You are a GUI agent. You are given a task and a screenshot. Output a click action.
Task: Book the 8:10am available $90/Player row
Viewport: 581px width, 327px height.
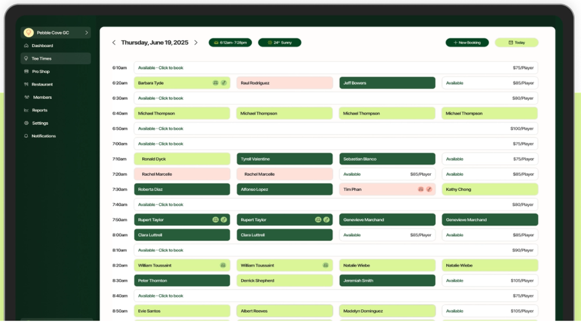coord(336,251)
